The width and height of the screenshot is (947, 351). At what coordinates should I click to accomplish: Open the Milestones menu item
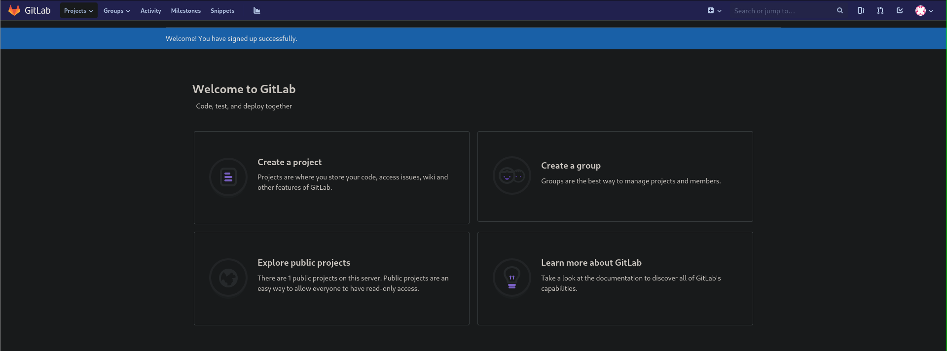pos(186,10)
